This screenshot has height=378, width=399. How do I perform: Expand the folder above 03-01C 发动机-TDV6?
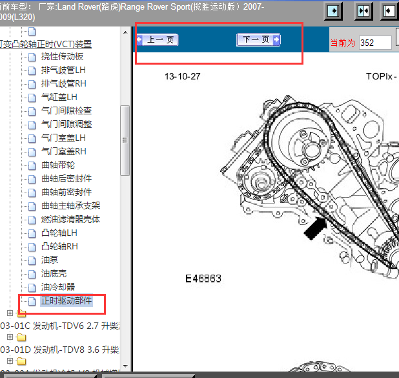(x=10, y=313)
